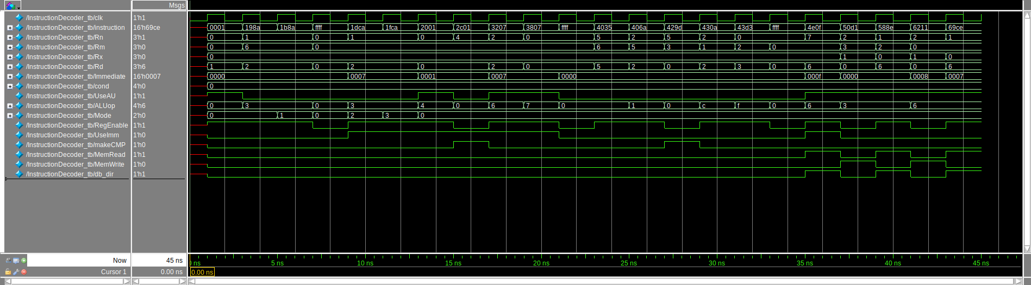The image size is (1031, 285).
Task: Click the 25 ns mark on timeline
Action: tap(629, 263)
